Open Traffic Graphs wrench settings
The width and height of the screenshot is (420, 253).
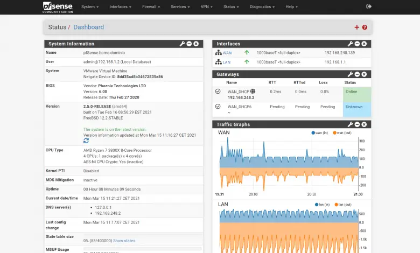(x=351, y=124)
